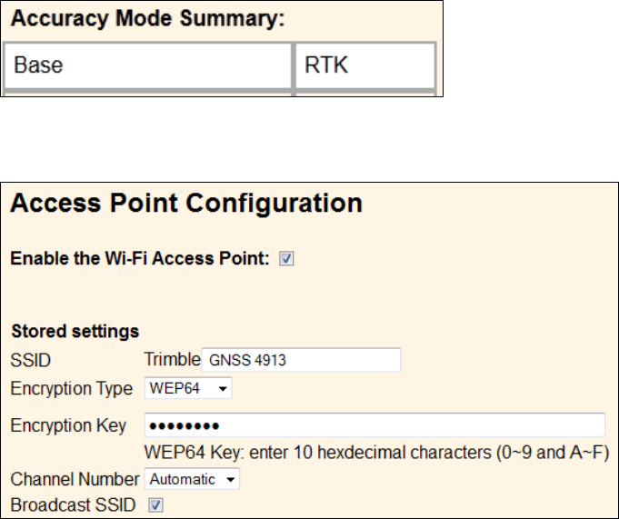Toggle the Broadcast SSID checkbox
619x519 pixels.
click(x=155, y=504)
